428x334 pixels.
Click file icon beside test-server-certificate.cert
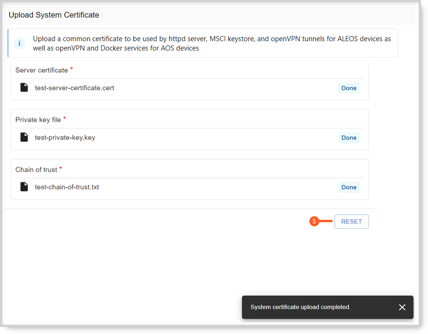[x=24, y=88]
